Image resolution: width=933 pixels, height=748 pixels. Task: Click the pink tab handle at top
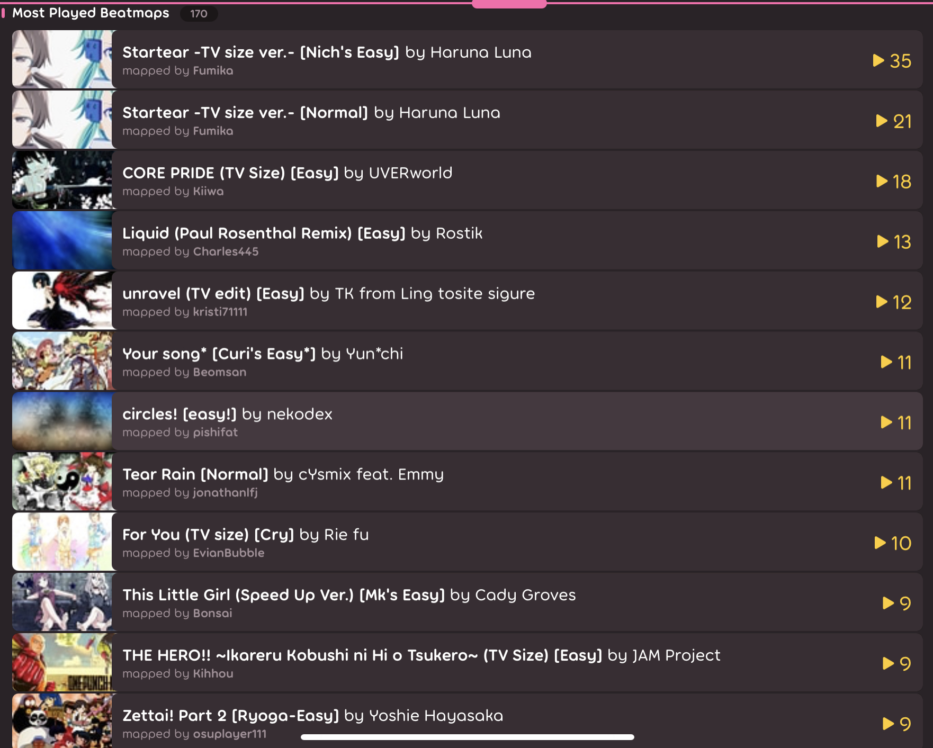pyautogui.click(x=509, y=4)
